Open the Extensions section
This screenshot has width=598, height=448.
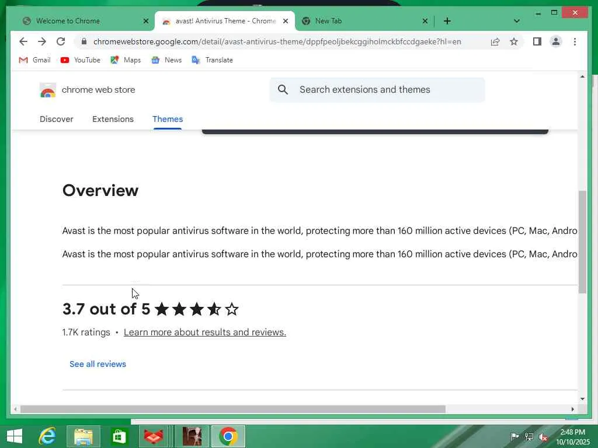113,119
